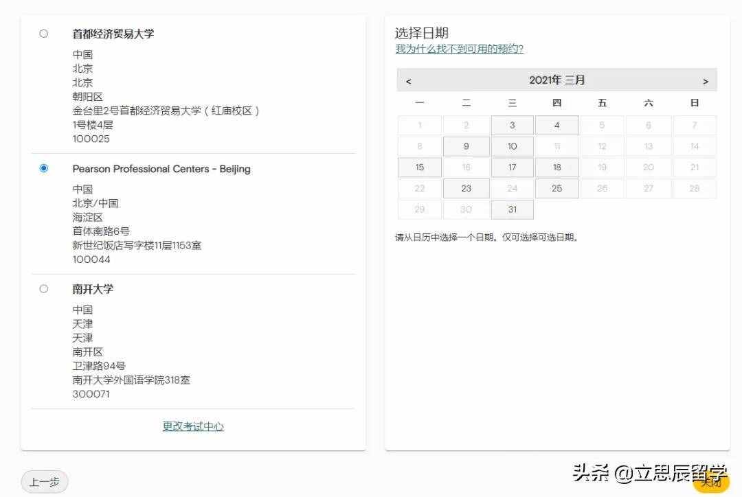Click the 北京/中国 location line

(95, 203)
